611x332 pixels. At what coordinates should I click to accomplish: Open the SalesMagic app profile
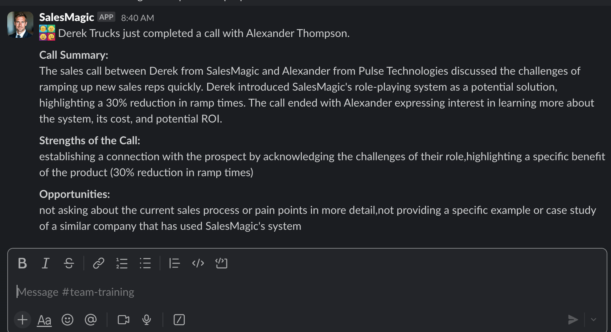(66, 17)
